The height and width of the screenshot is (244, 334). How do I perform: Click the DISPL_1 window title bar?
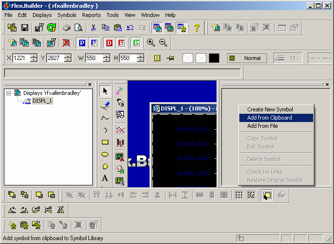pos(184,108)
